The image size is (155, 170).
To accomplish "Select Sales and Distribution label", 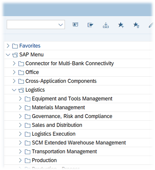I will (x=57, y=125).
